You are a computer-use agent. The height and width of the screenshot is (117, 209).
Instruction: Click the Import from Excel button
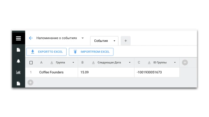pyautogui.click(x=91, y=52)
